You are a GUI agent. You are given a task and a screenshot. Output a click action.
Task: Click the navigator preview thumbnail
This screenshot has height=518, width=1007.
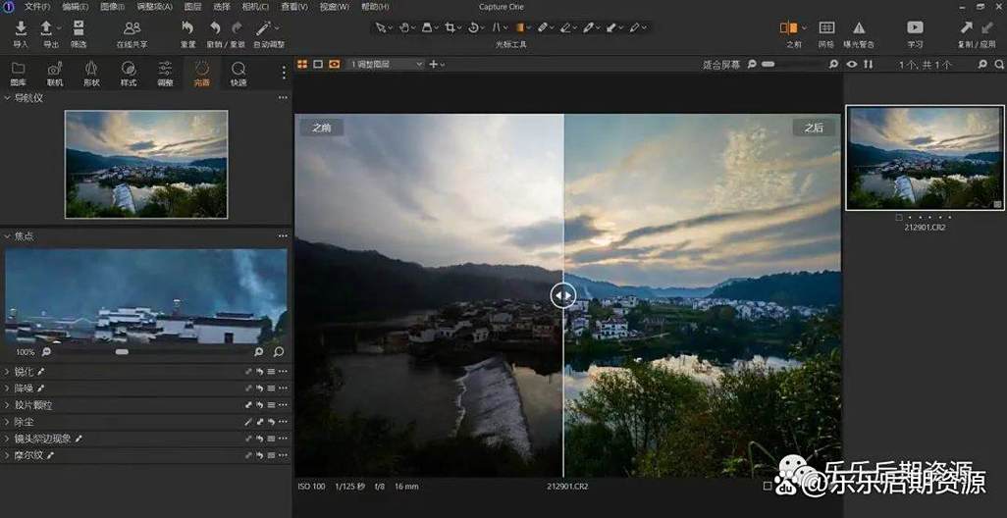pyautogui.click(x=146, y=164)
